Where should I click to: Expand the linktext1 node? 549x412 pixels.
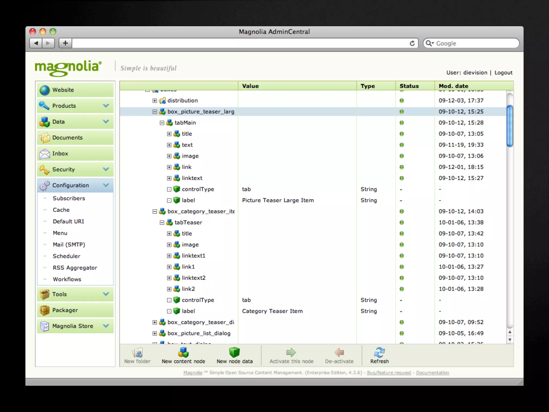169,256
